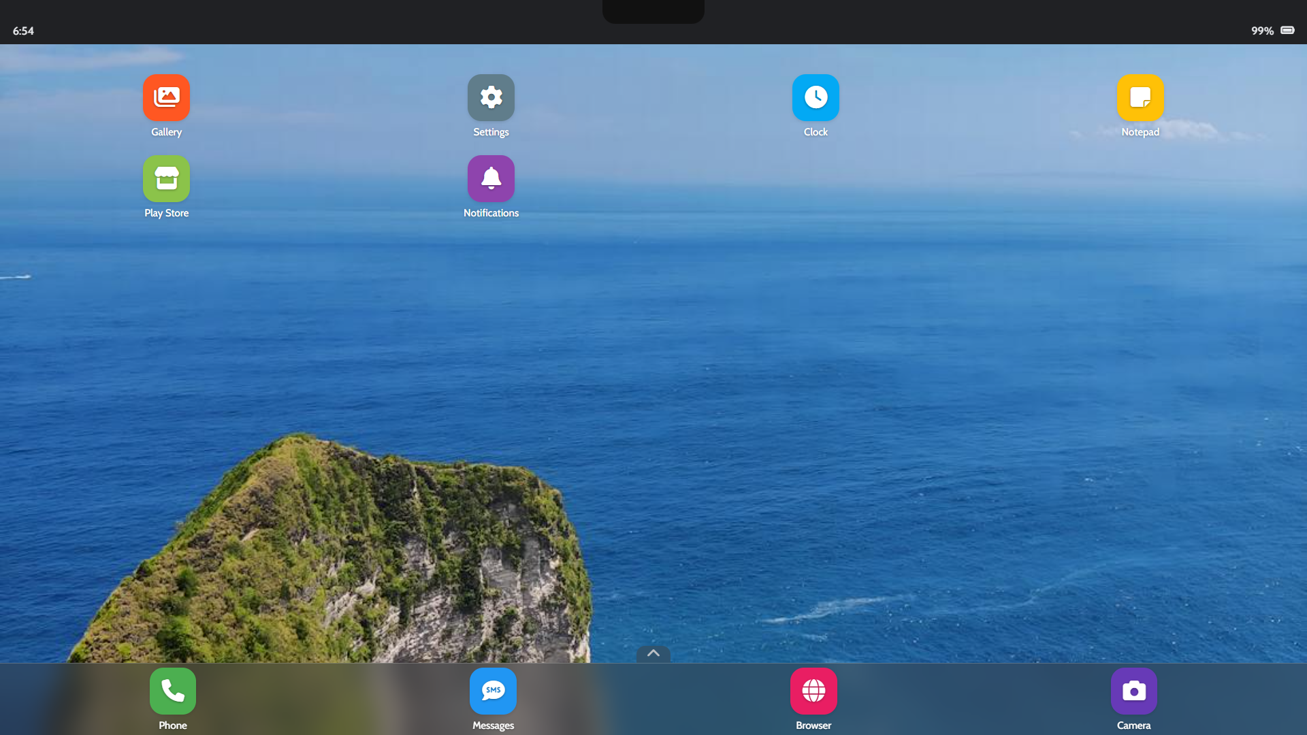Tap the Notepad label text
This screenshot has height=735, width=1307.
tap(1140, 133)
